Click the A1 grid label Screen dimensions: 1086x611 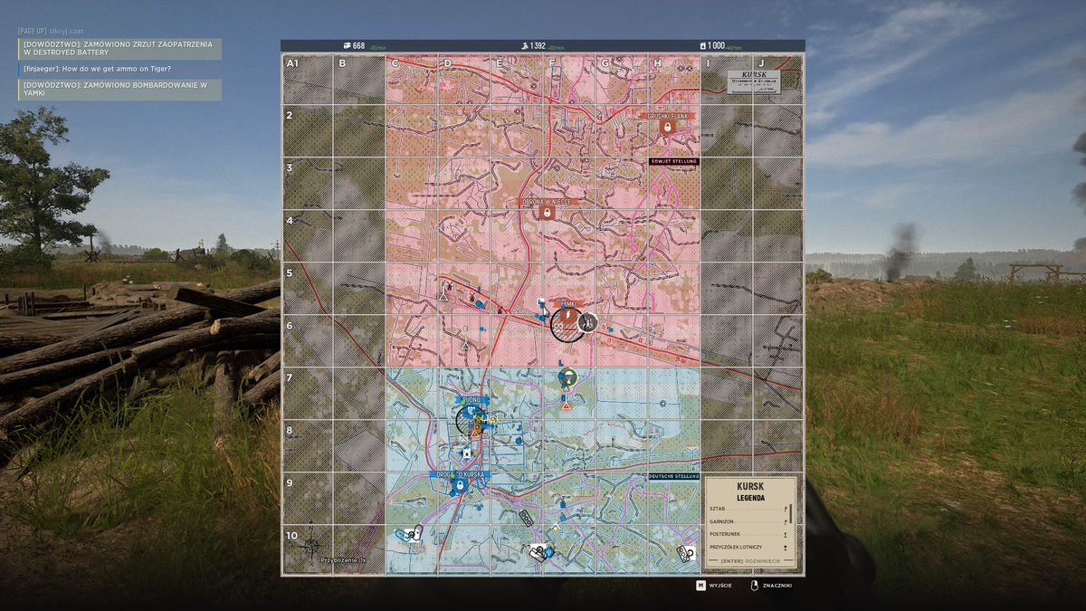point(291,63)
